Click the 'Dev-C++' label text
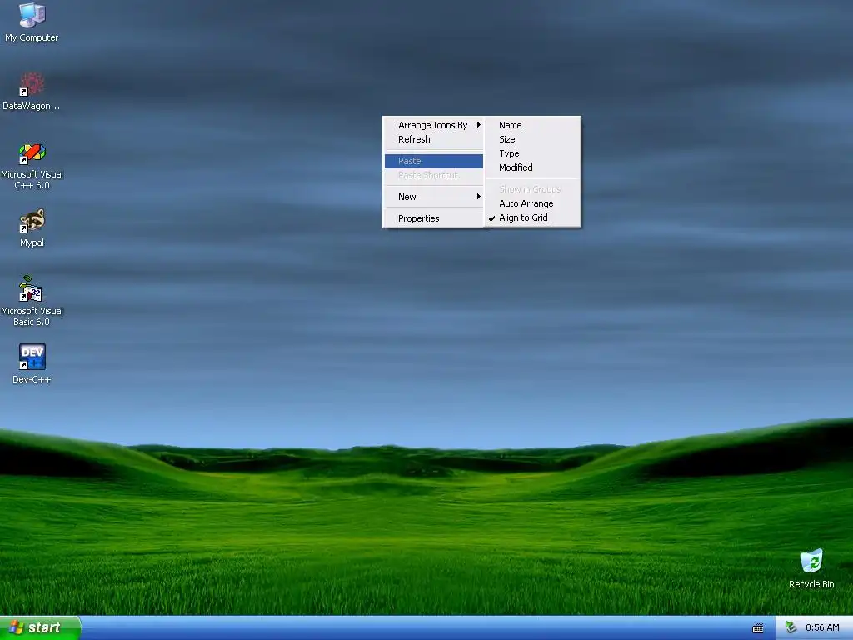The image size is (853, 640). (32, 379)
